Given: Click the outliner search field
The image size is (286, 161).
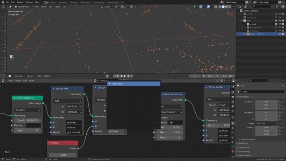Looking at the screenshot, I should coord(261,7).
